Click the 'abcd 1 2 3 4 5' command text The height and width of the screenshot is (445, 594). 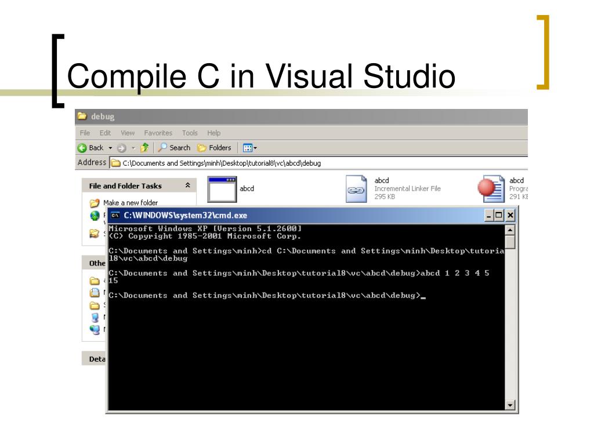pyautogui.click(x=455, y=273)
